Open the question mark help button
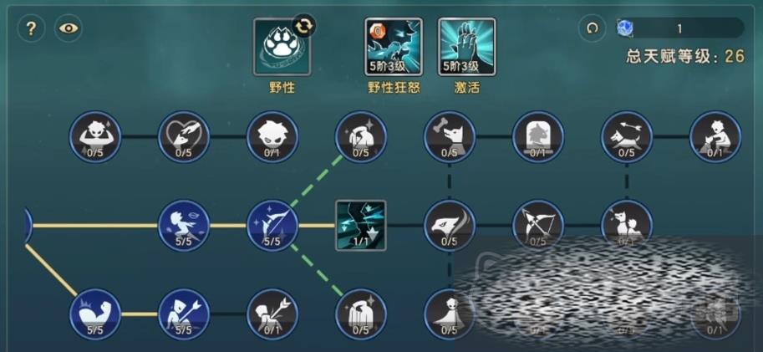 coord(31,28)
